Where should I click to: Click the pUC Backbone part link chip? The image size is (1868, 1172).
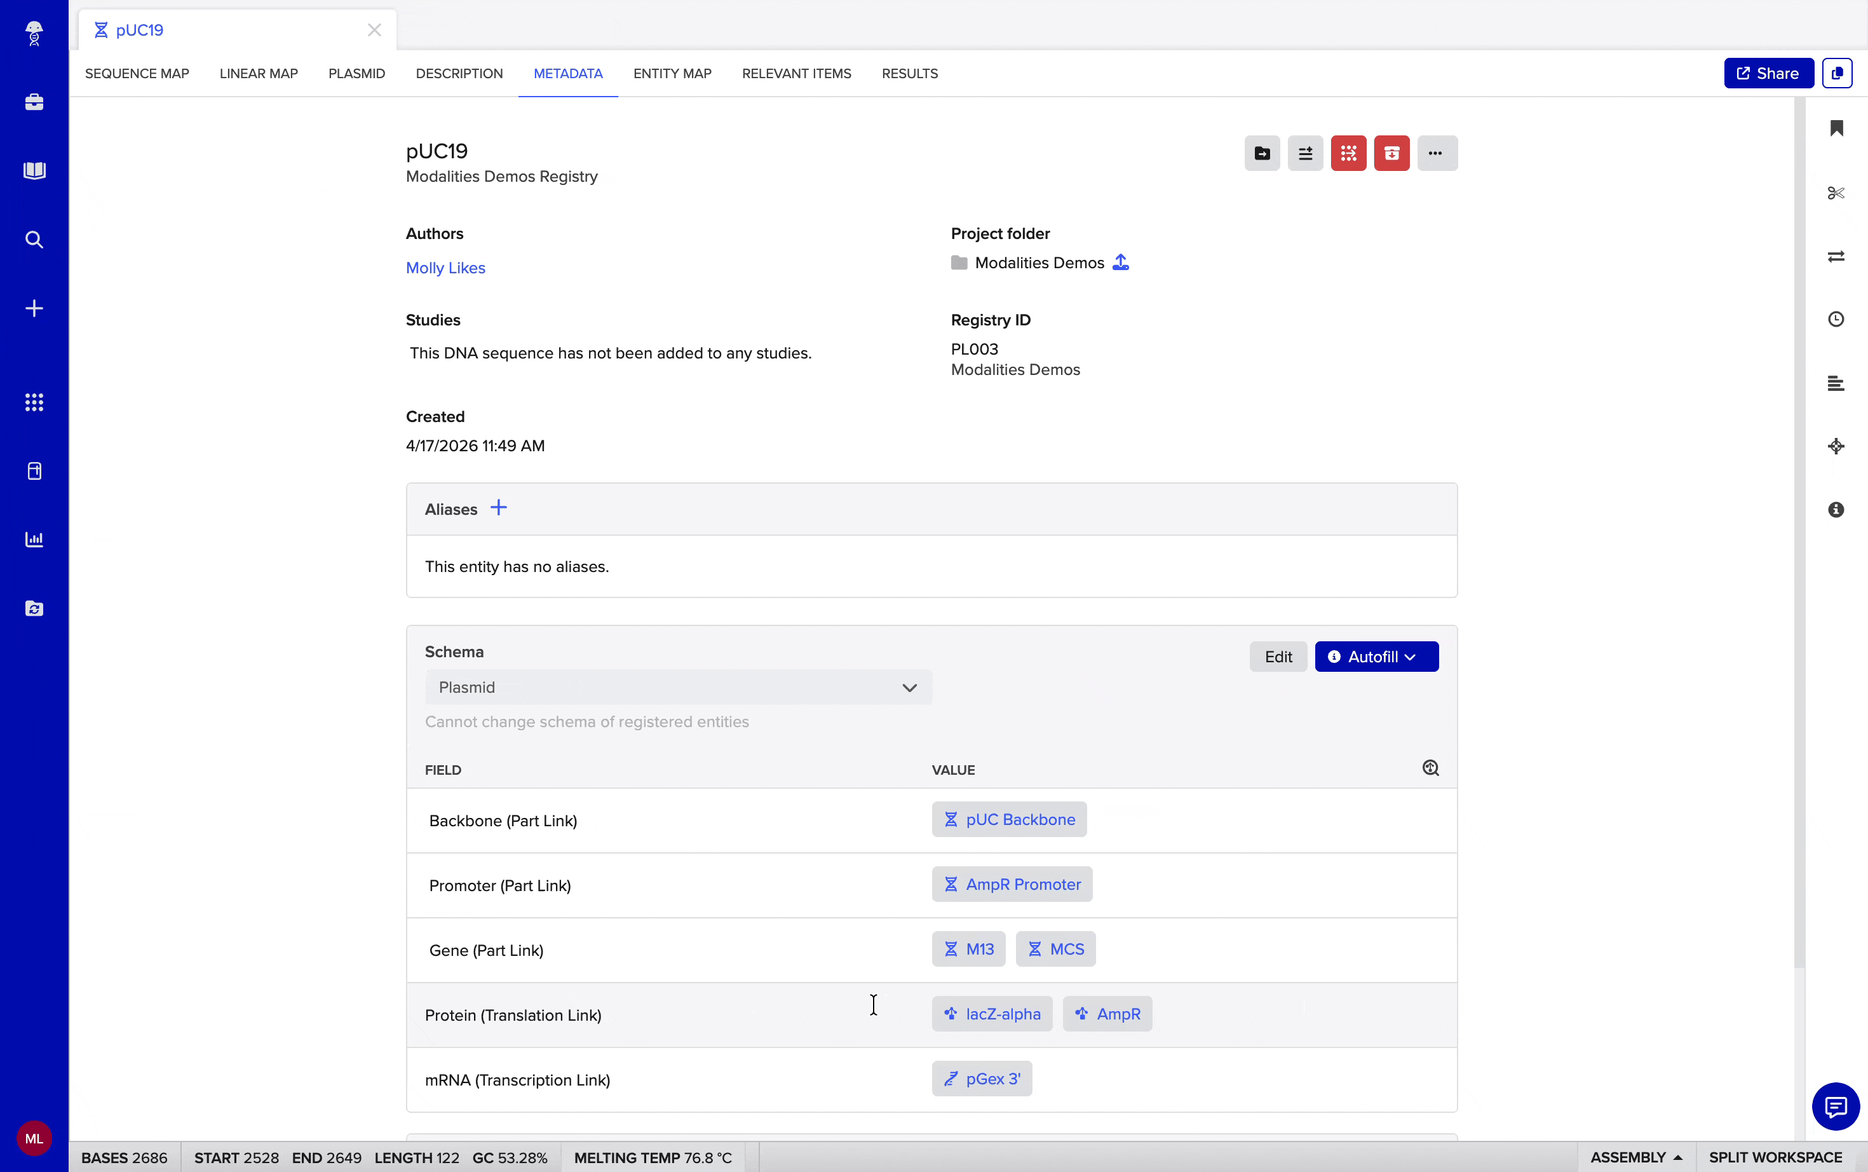pos(1009,819)
